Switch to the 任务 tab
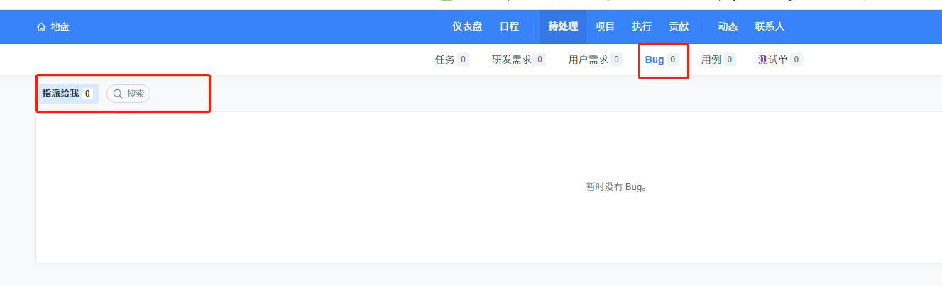Viewport: 942px width, 286px height. point(451,60)
